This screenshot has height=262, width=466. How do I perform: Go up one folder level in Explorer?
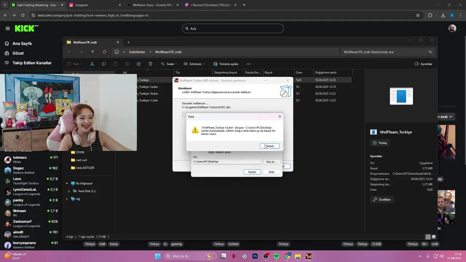click(x=92, y=52)
